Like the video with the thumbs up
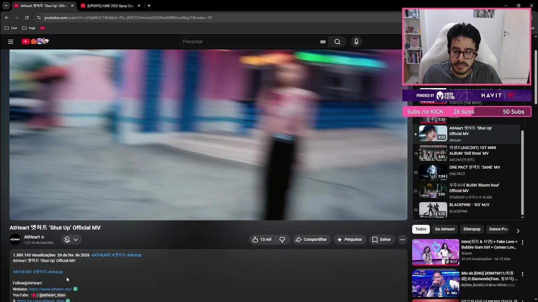538x302 pixels. point(262,240)
